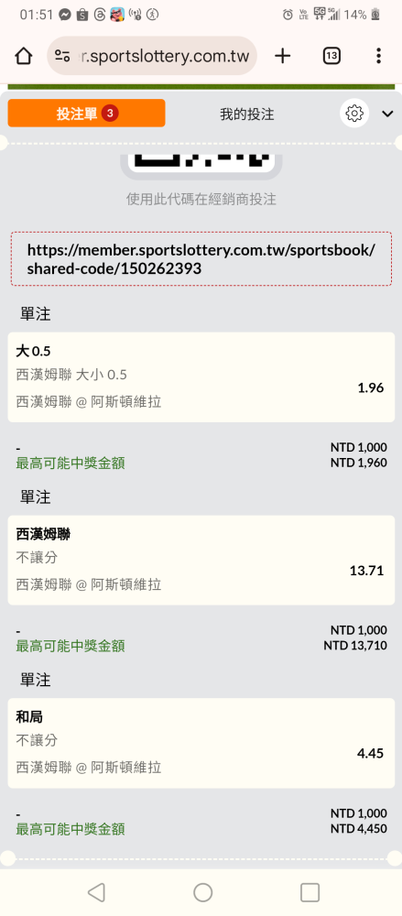Screen dimensions: 402x916
Task: Tap the Android back navigation button
Action: point(96,892)
